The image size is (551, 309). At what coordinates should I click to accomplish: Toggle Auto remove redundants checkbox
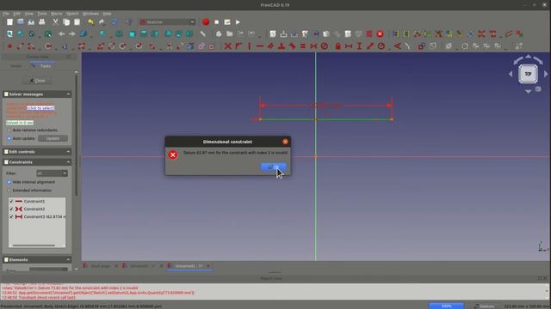click(9, 130)
